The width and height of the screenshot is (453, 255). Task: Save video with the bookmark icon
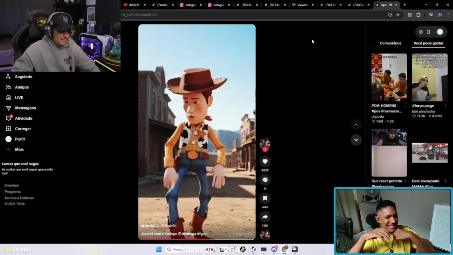(265, 198)
